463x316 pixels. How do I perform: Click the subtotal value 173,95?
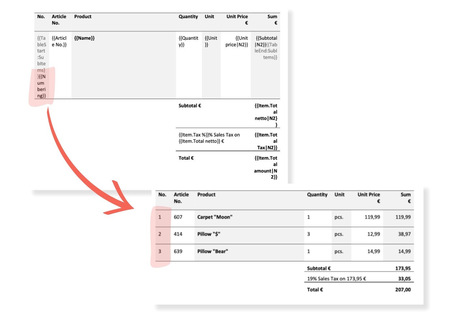click(x=403, y=268)
